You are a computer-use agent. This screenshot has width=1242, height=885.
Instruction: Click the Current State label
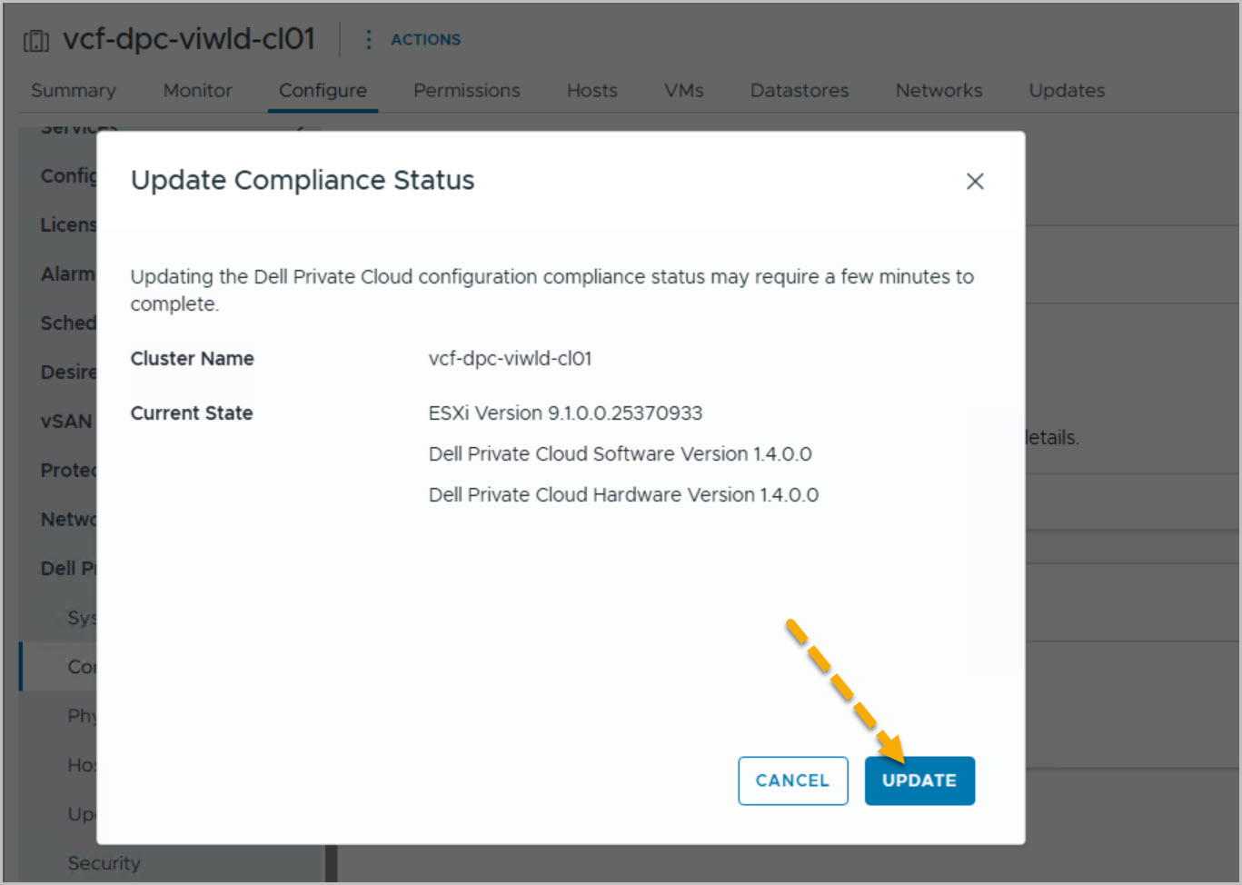point(192,413)
